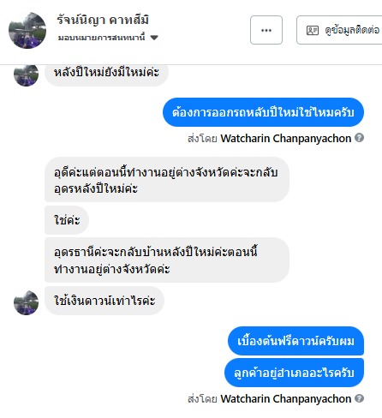382x418 pixels.
Task: Click the help icon beside last Watcharin Chanpanyachon
Action: click(x=359, y=398)
